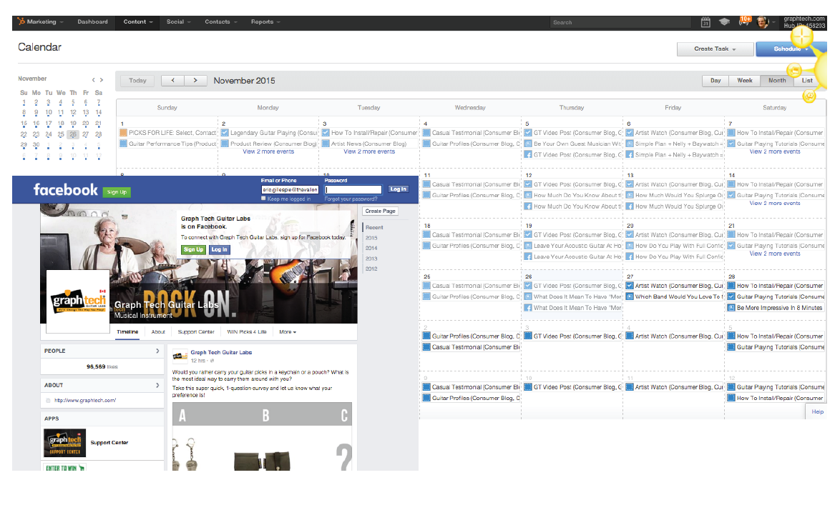Screen dimensions: 840x510
Task: Click Graph Tech profile picture thumbnail
Action: 78,301
